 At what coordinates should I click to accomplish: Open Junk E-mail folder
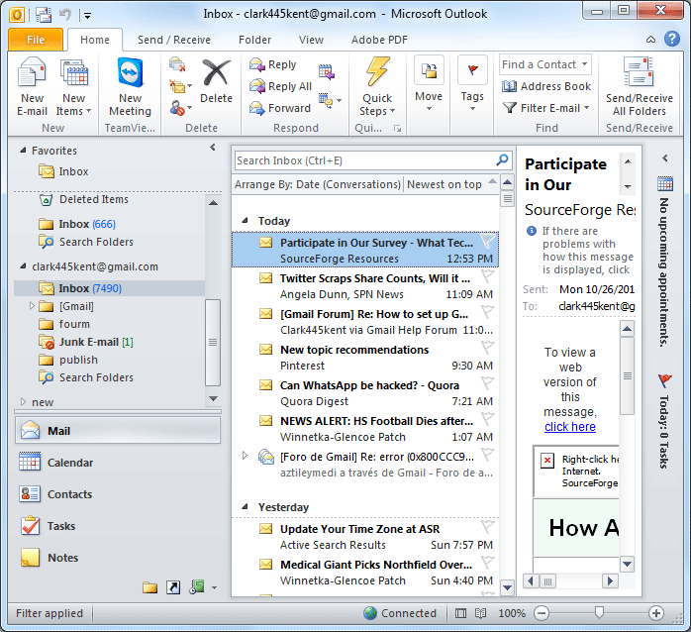point(86,342)
